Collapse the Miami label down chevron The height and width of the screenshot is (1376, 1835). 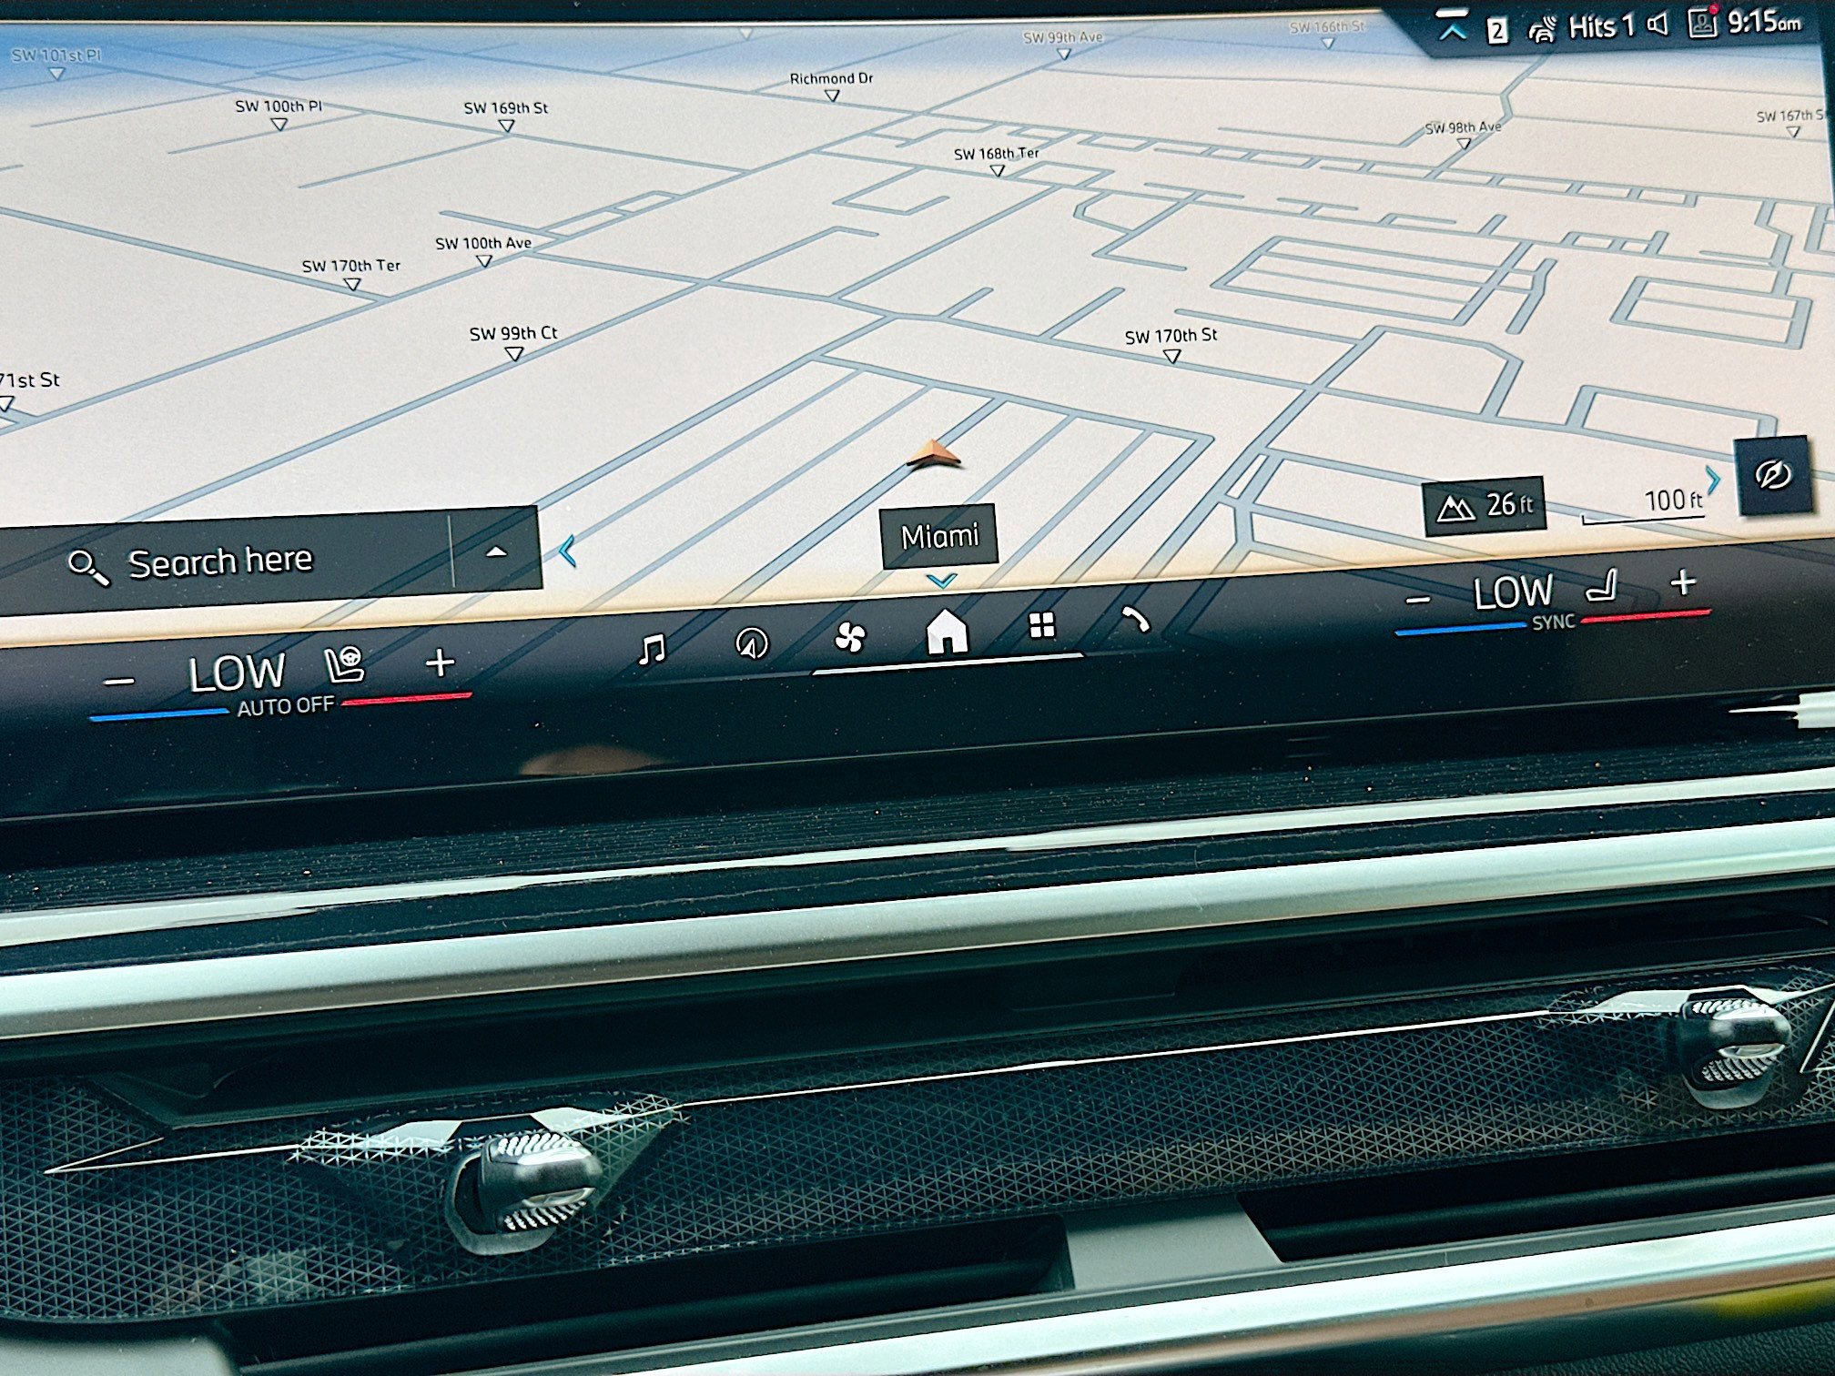pyautogui.click(x=940, y=580)
